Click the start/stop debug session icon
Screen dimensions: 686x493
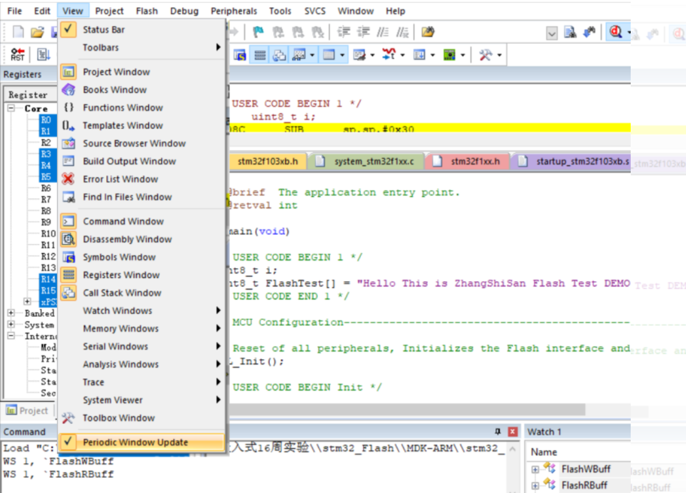[x=616, y=32]
